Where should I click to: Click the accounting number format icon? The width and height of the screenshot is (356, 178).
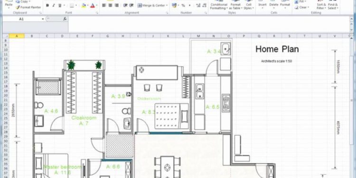174,5
